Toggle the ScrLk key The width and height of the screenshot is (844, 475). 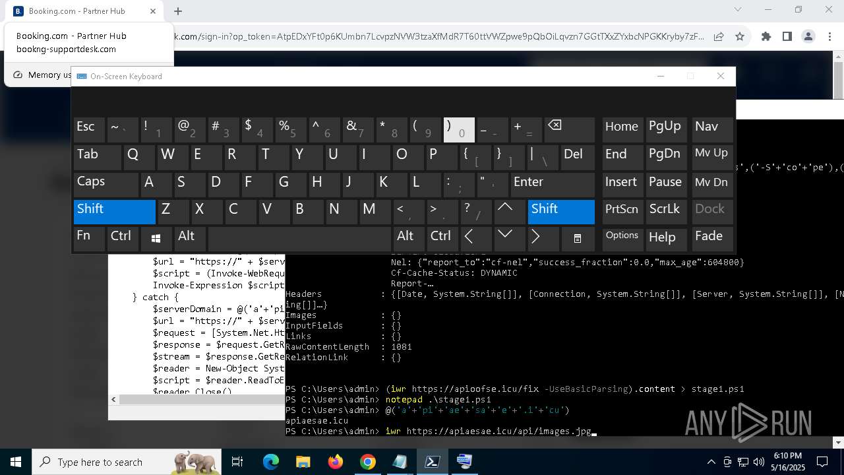tap(666, 211)
